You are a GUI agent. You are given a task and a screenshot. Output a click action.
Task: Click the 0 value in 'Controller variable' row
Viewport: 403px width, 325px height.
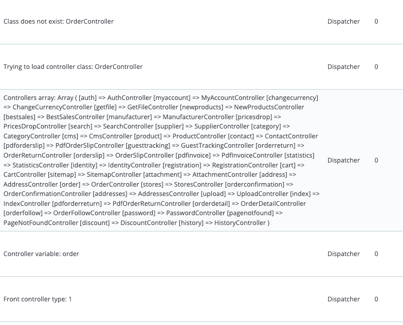click(x=376, y=254)
